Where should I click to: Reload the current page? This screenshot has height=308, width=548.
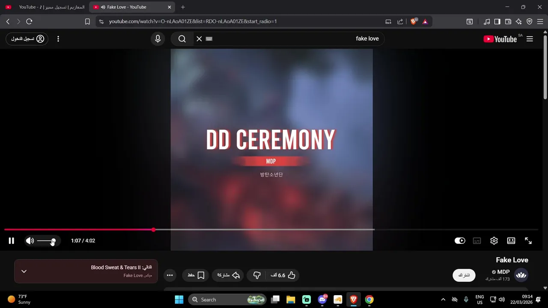click(x=29, y=21)
